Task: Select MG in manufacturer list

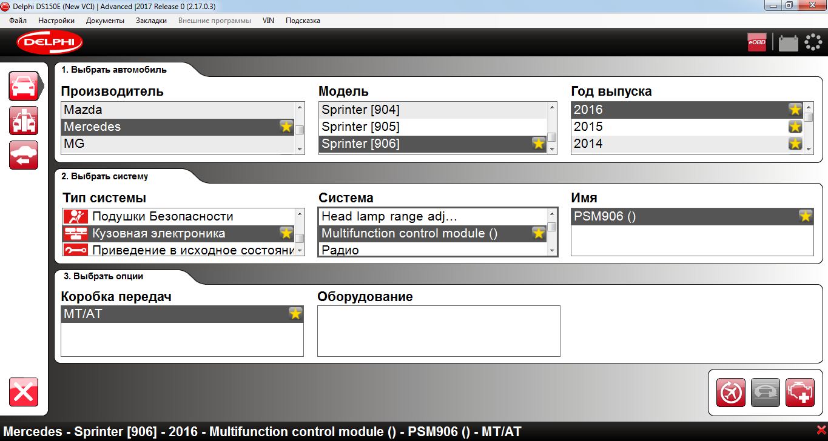Action: point(178,144)
